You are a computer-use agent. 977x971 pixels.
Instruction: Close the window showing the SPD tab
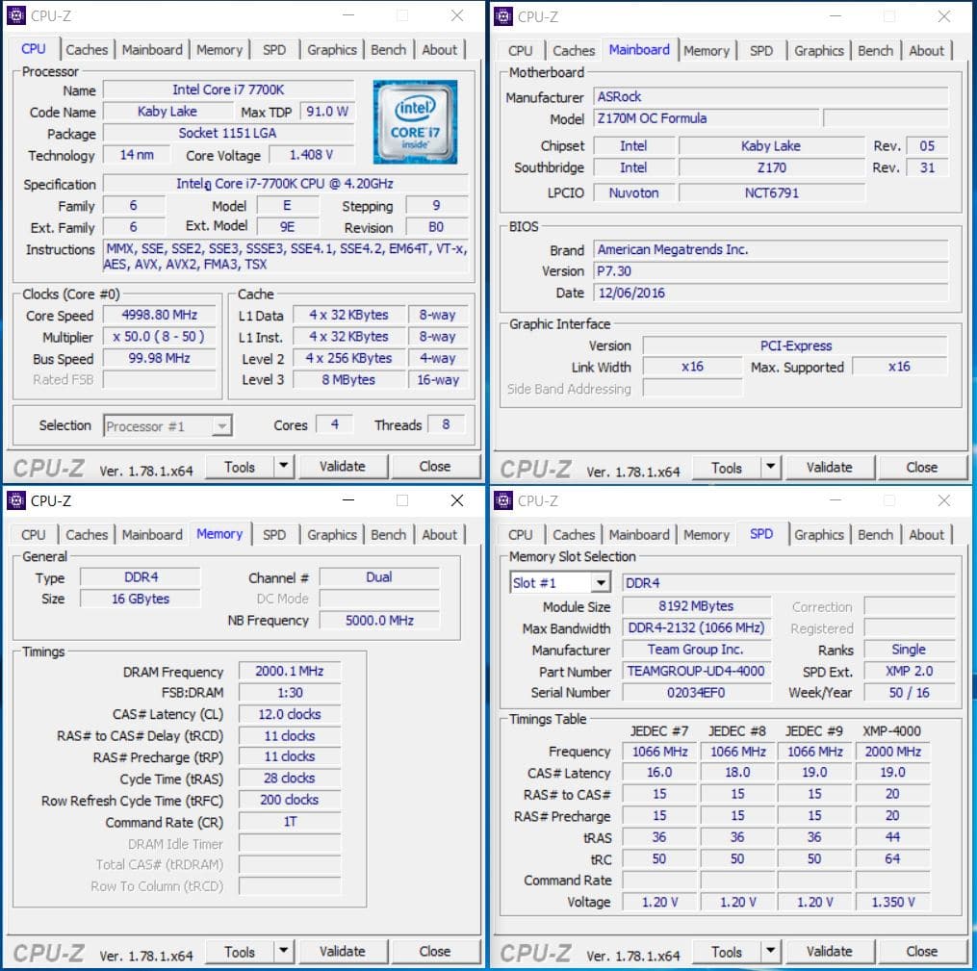944,500
